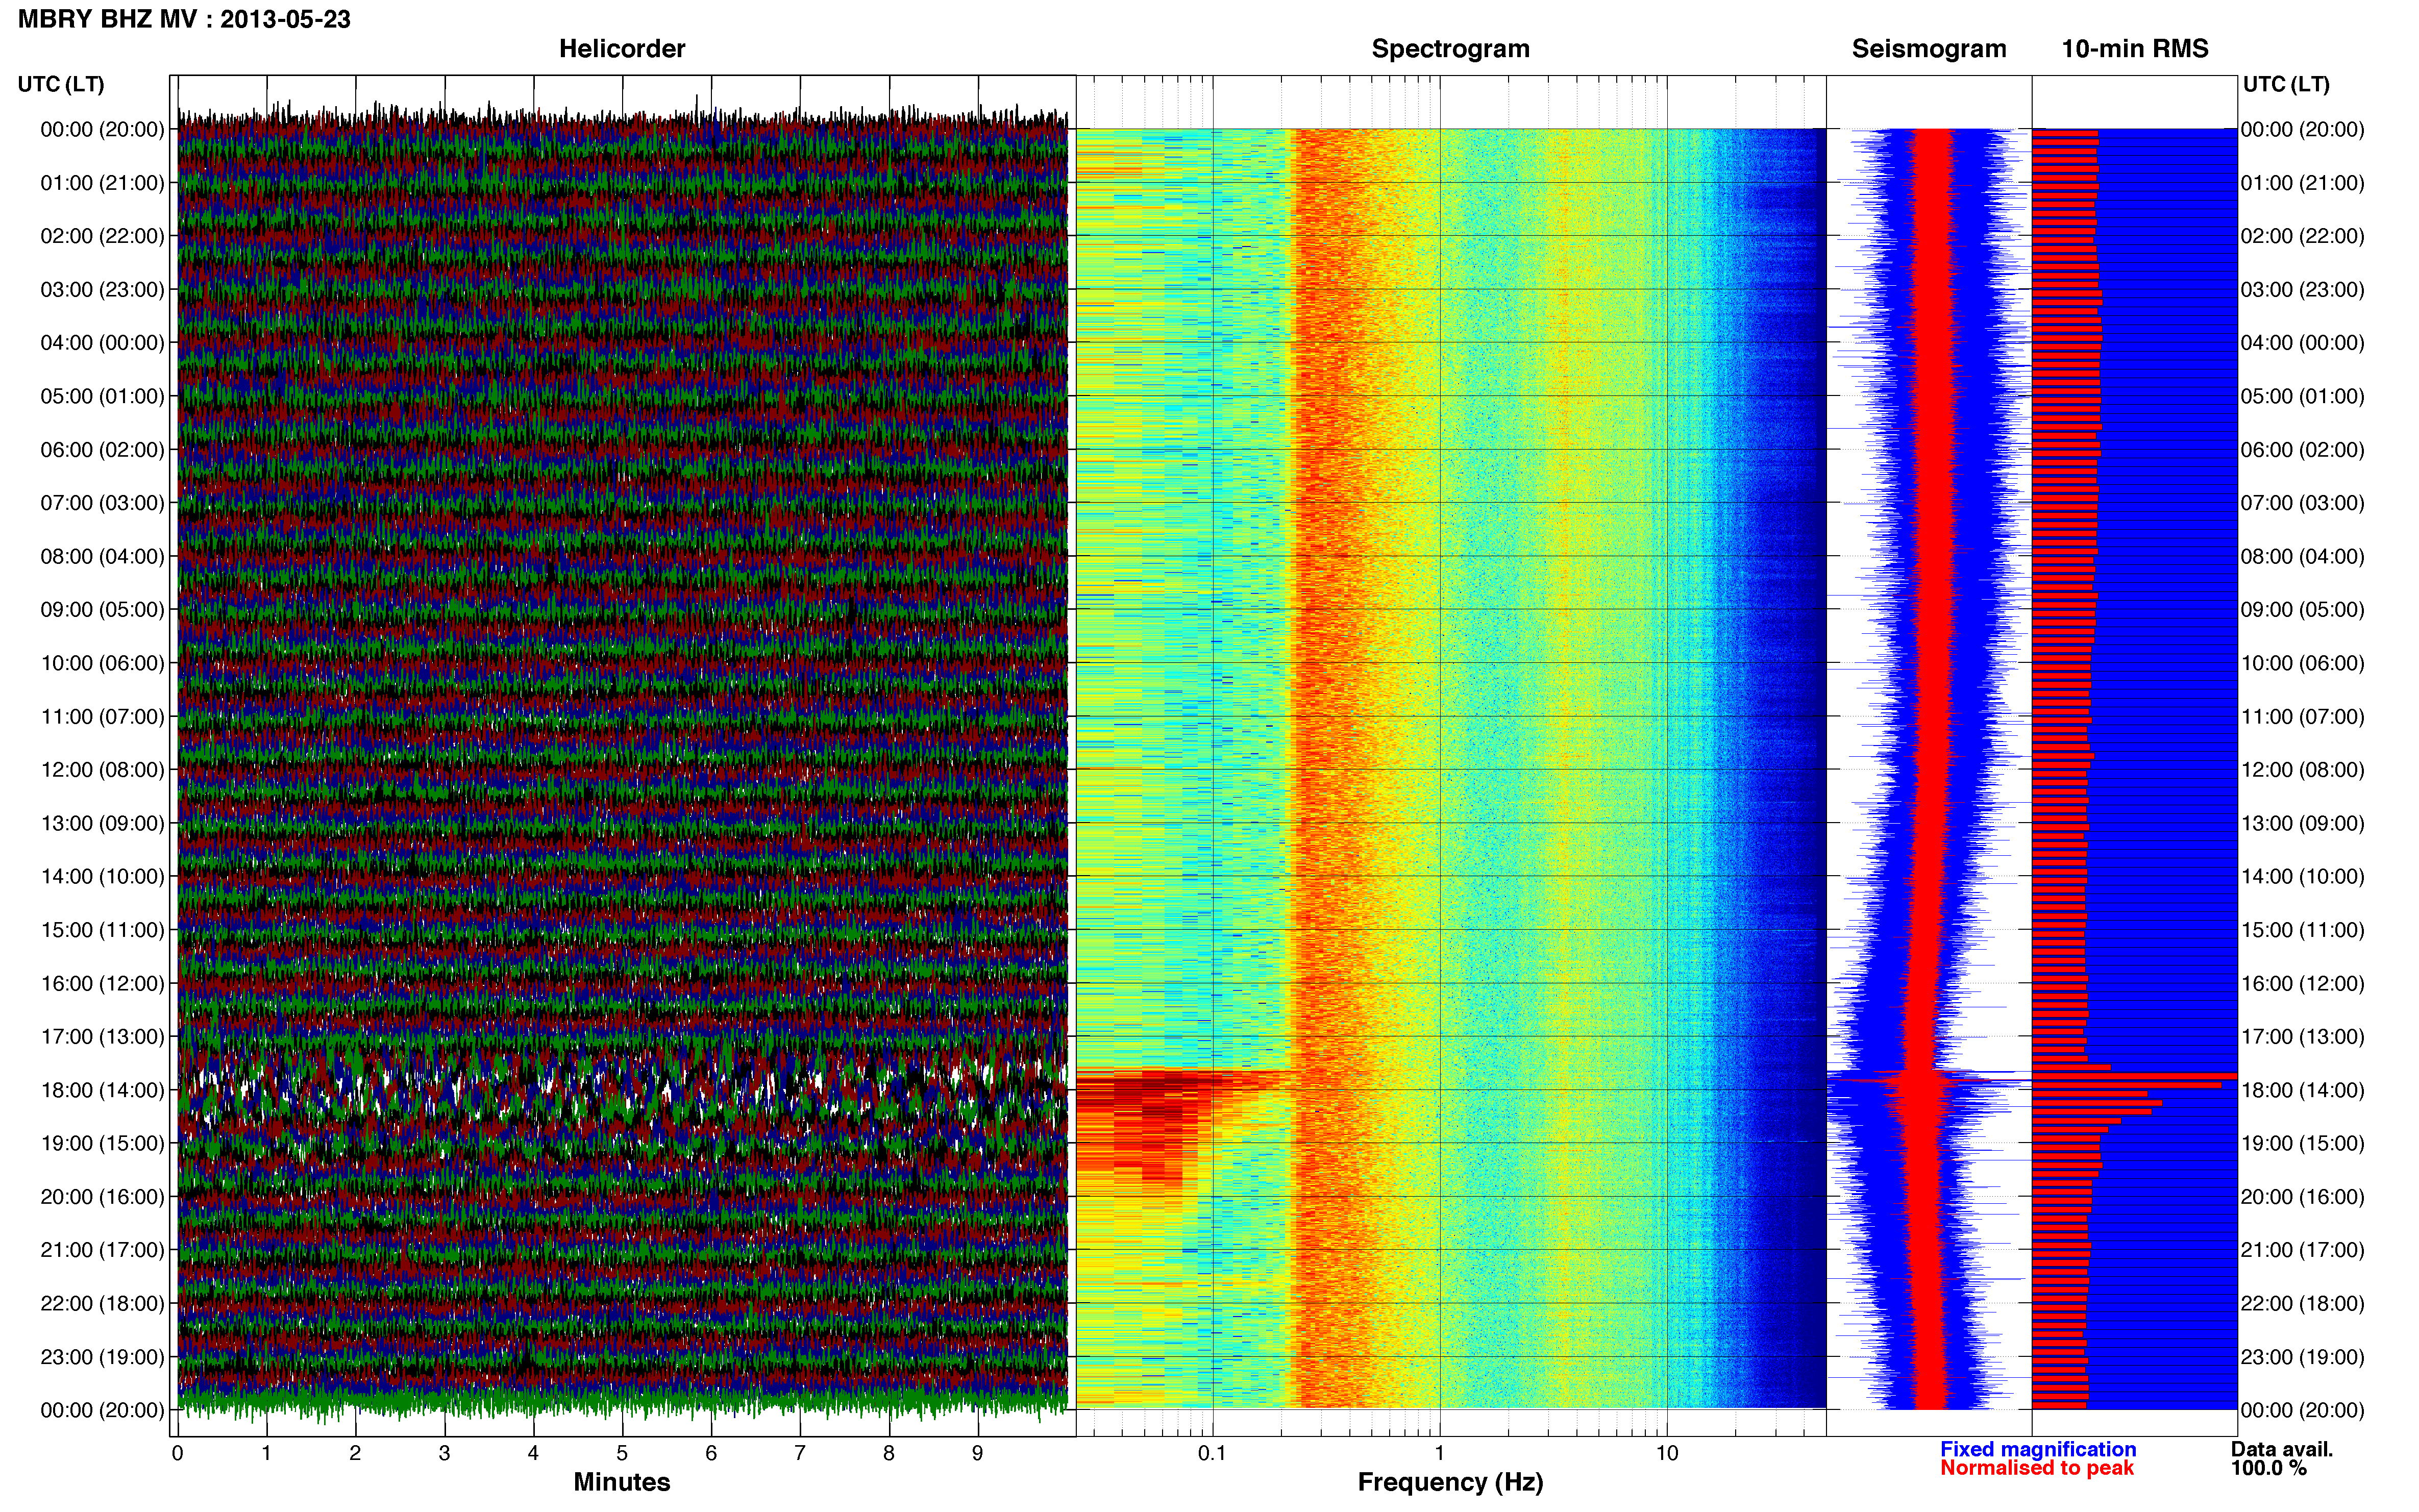Click the left '16:00 (12:00)' time label
This screenshot has height=1512, width=2419.
click(102, 983)
